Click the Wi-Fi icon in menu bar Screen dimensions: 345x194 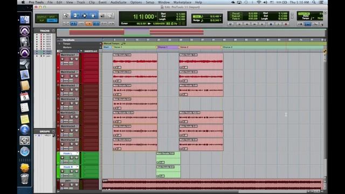pyautogui.click(x=259, y=2)
